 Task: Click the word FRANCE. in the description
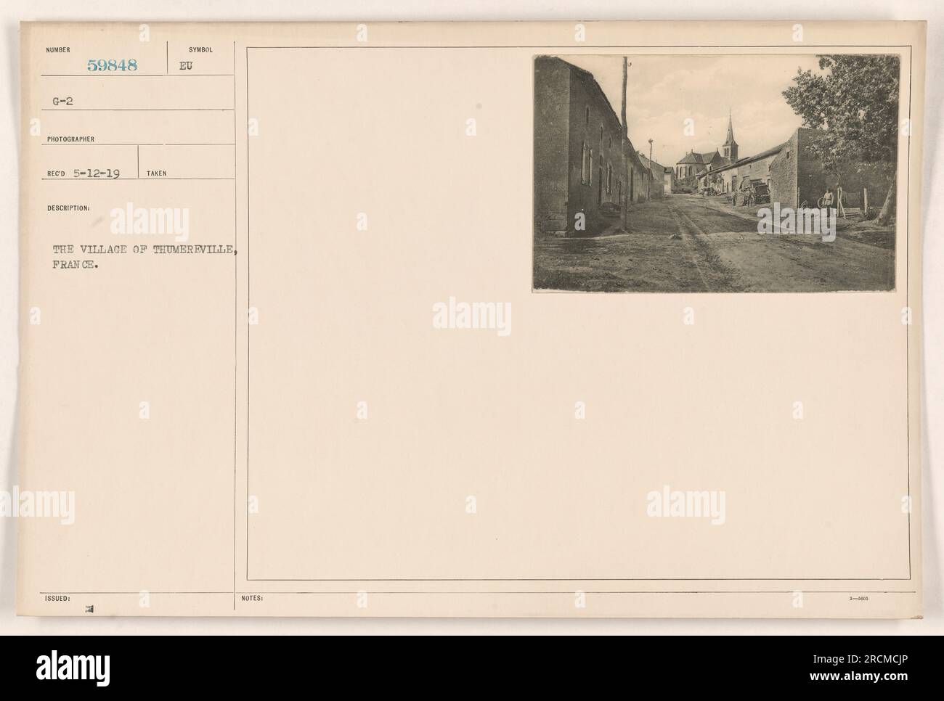pos(76,266)
